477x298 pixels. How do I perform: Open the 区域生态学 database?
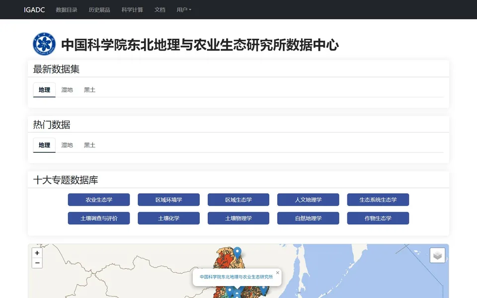tap(238, 200)
